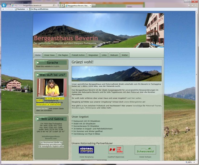Expand the Bearbeiten dropdown arrow
This screenshot has height=165, width=199.
(27, 9)
